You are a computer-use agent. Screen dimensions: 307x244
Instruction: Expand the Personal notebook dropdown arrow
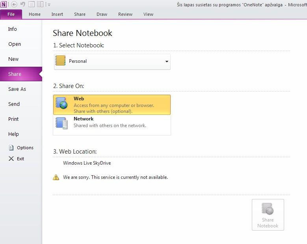tap(167, 61)
